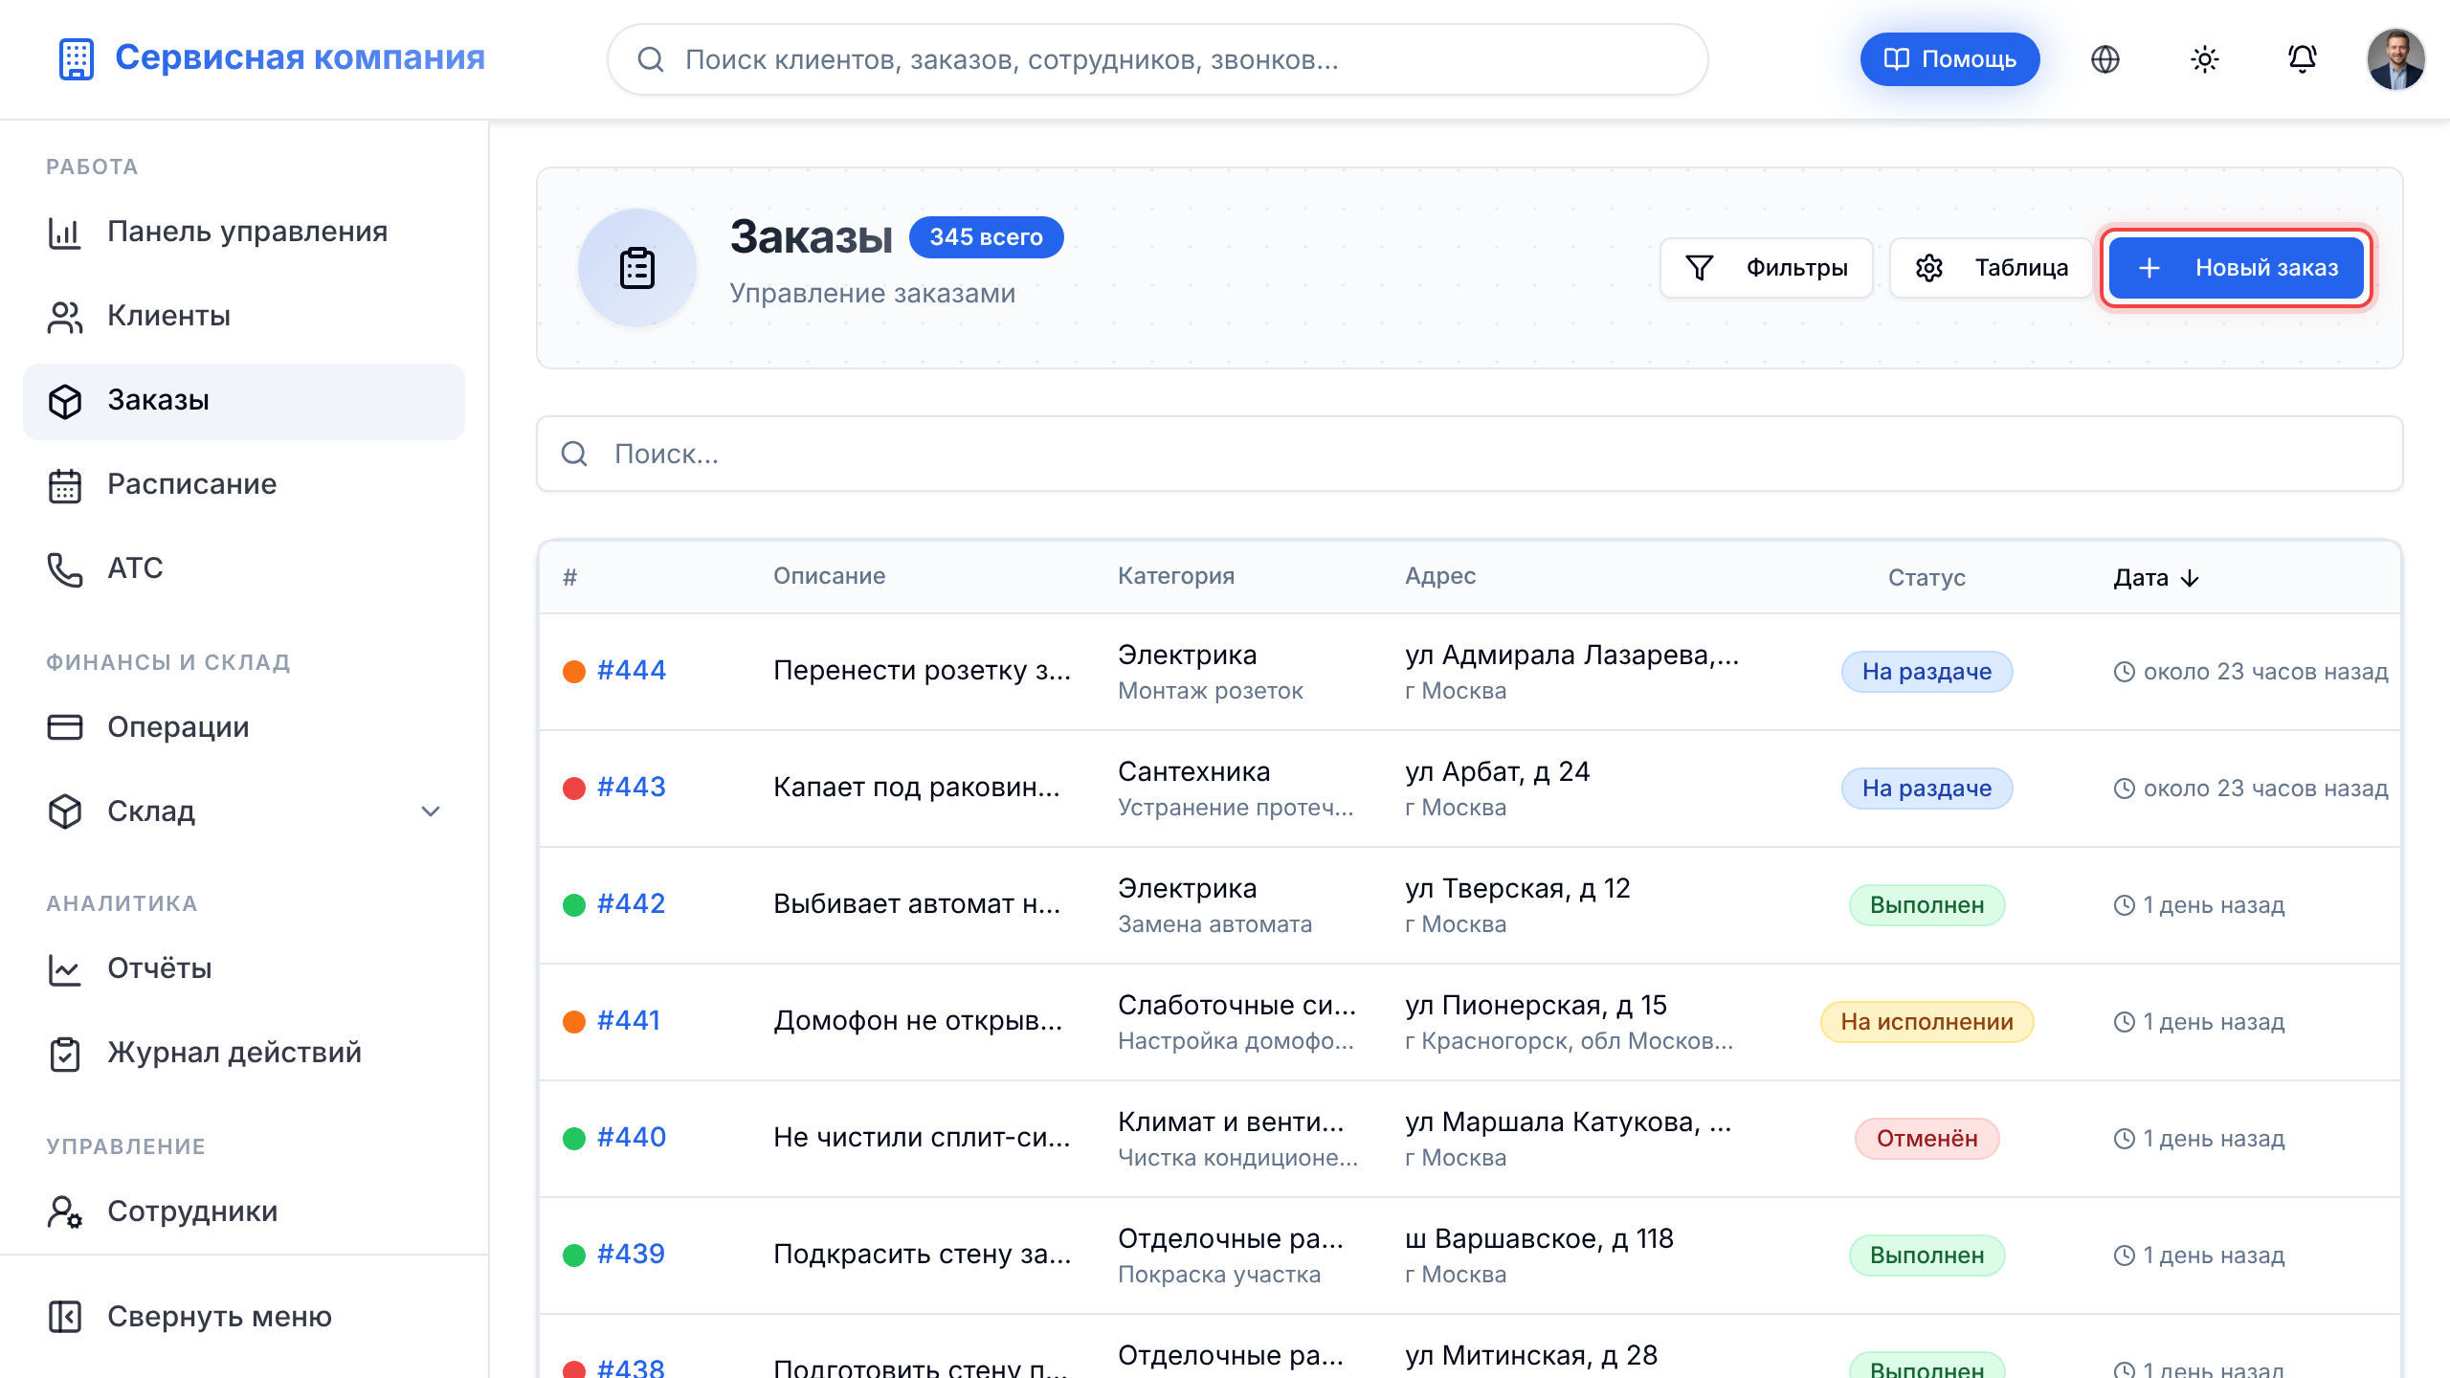The image size is (2450, 1378).
Task: Open Таблица settings button
Action: pyautogui.click(x=1992, y=268)
